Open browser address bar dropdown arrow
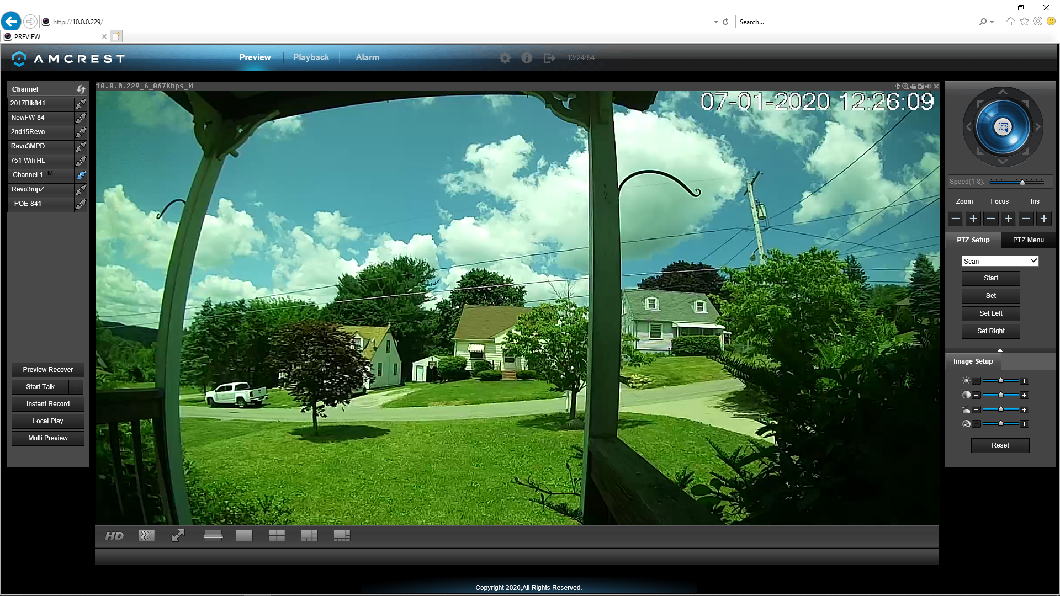 tap(716, 22)
